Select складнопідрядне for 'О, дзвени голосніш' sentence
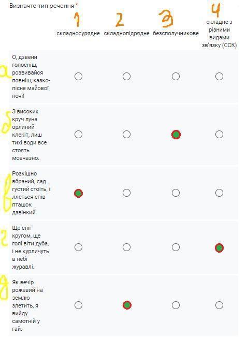 (x=126, y=76)
